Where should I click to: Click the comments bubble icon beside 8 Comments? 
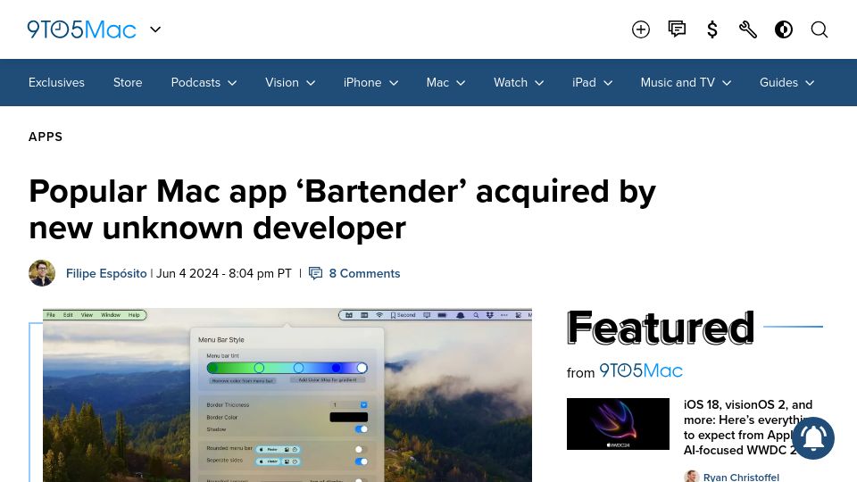coord(315,273)
